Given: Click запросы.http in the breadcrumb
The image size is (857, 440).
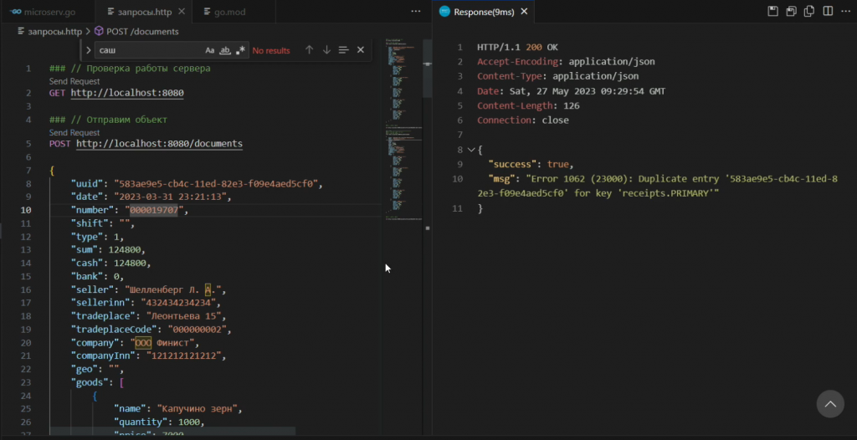Looking at the screenshot, I should coord(54,32).
